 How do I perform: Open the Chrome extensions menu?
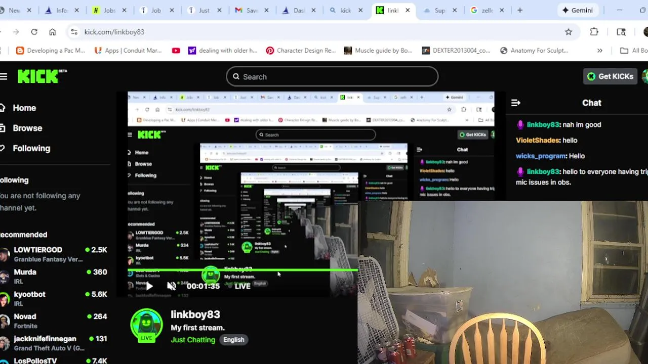pos(594,32)
